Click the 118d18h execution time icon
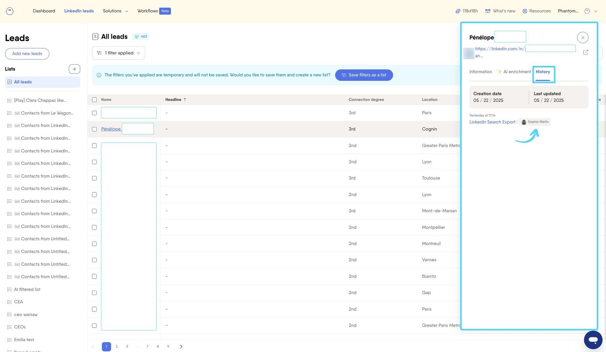The width and height of the screenshot is (606, 352). tap(458, 11)
